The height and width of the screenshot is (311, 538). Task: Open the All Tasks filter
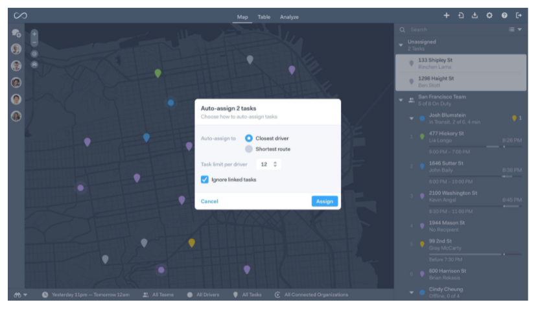248,295
